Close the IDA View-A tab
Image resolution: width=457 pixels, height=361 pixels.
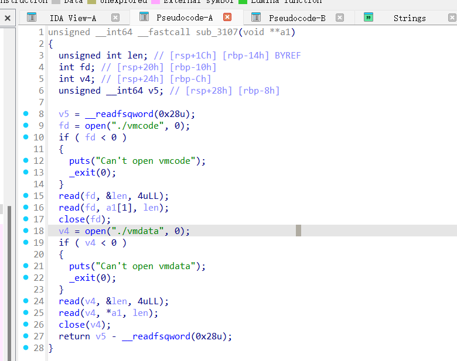115,18
